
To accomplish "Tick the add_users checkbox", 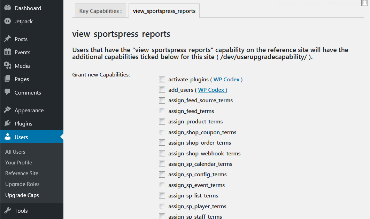I will click(162, 90).
